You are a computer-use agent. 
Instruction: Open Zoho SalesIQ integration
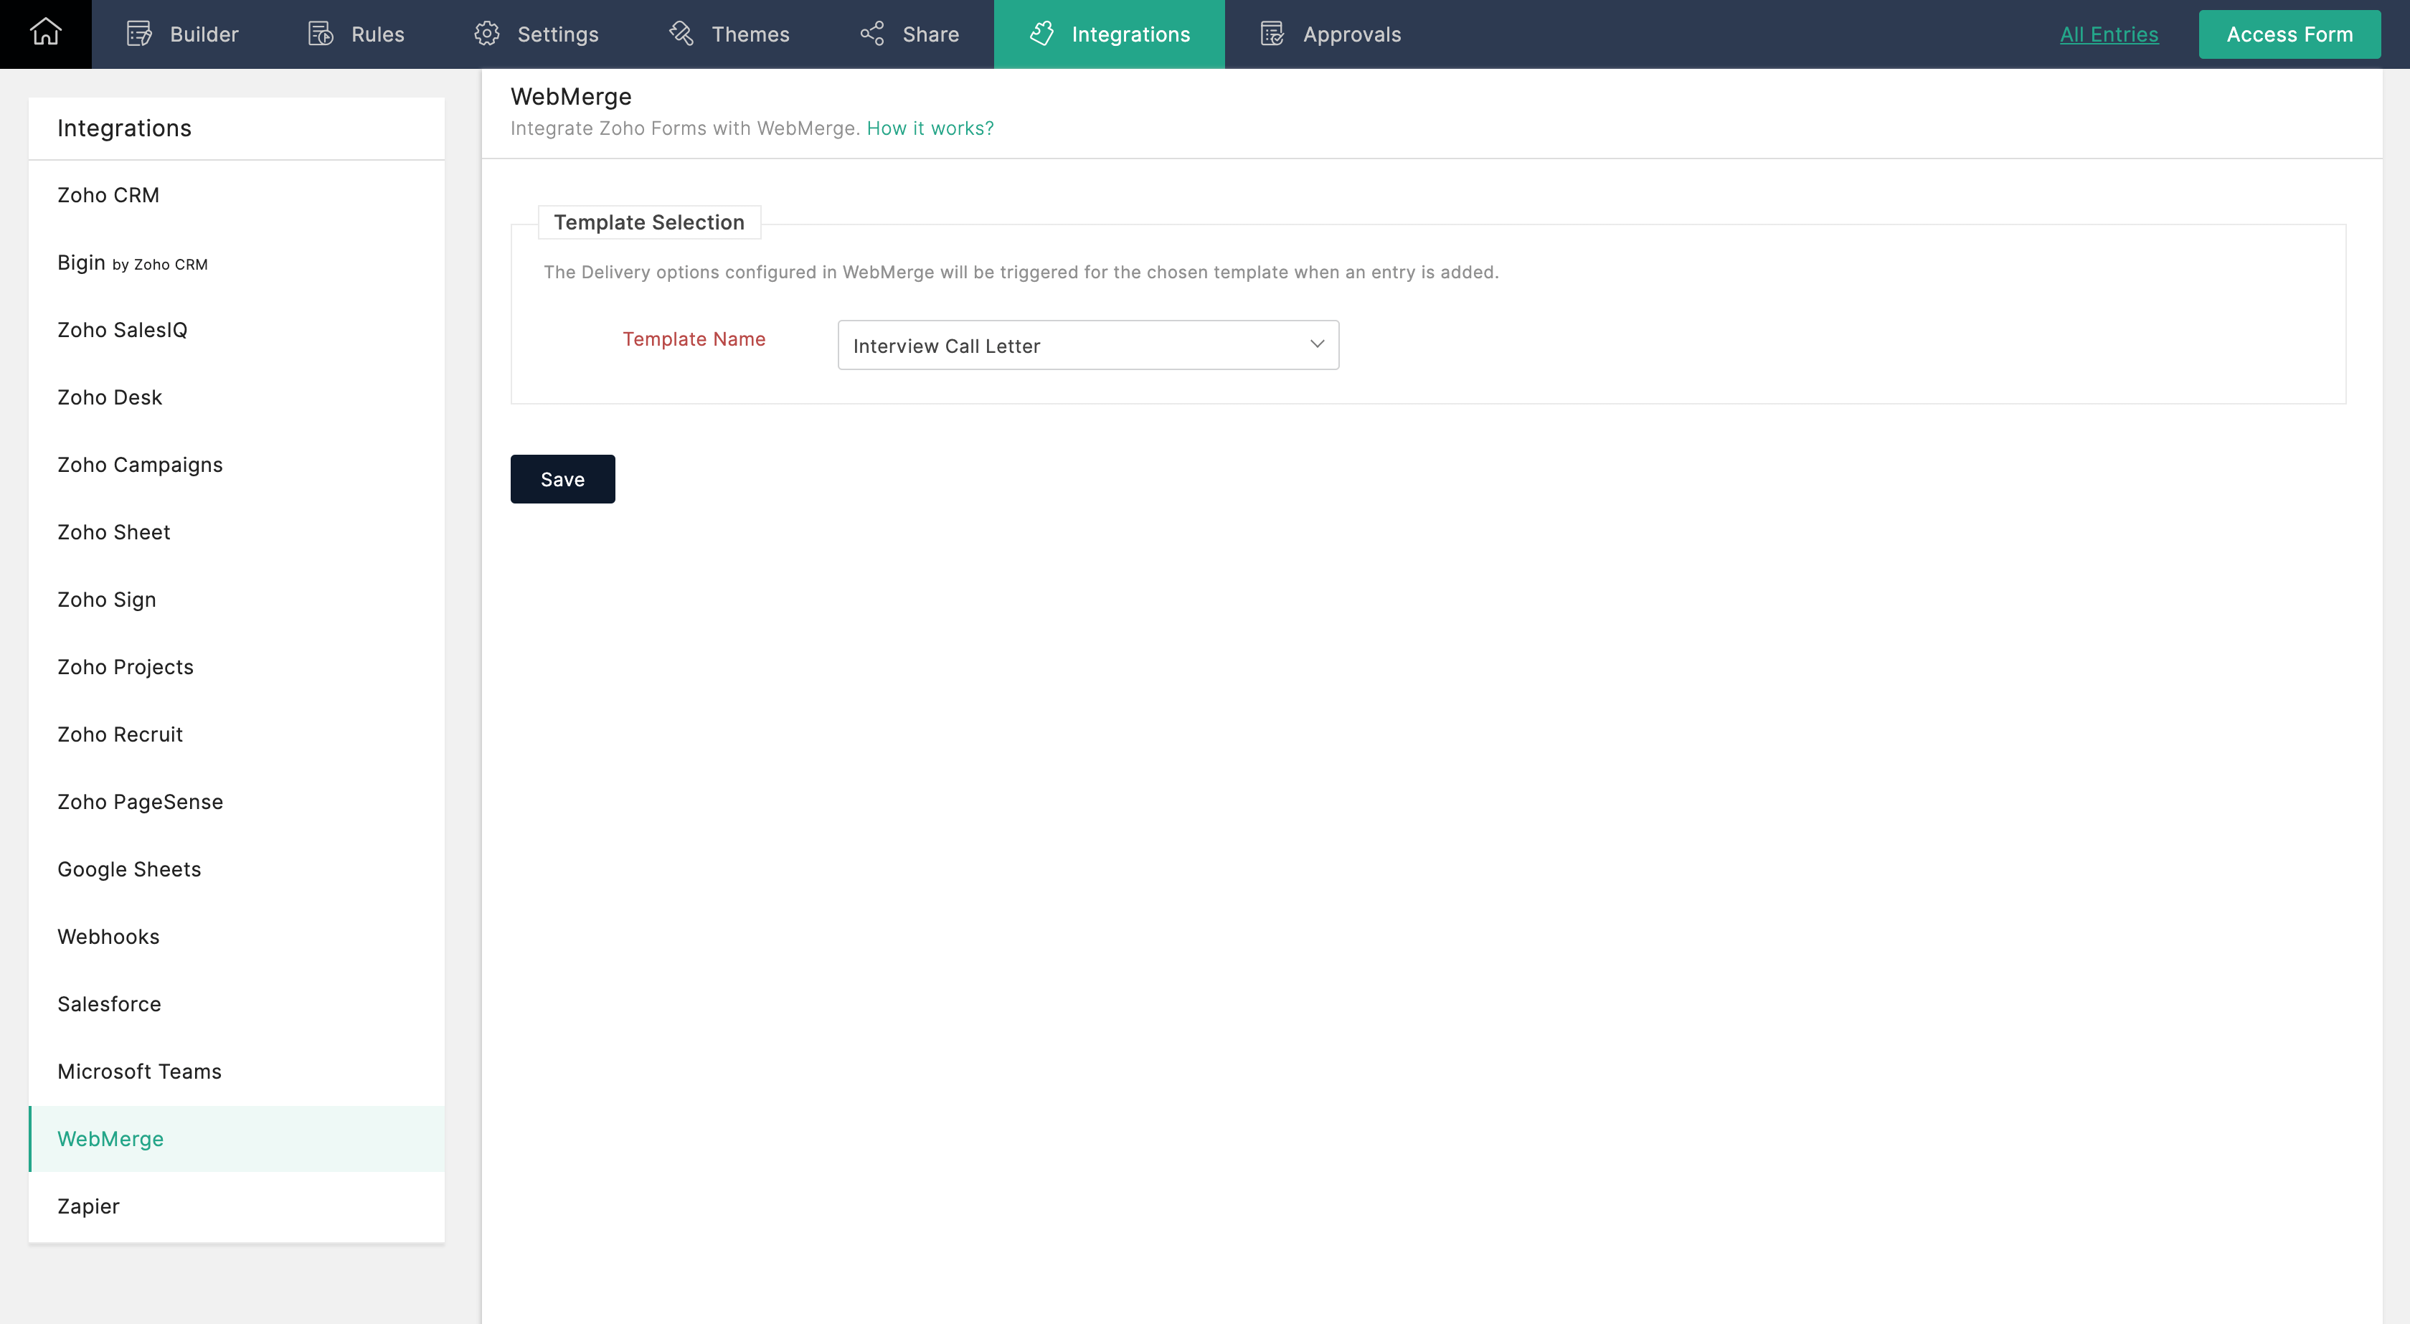237,329
